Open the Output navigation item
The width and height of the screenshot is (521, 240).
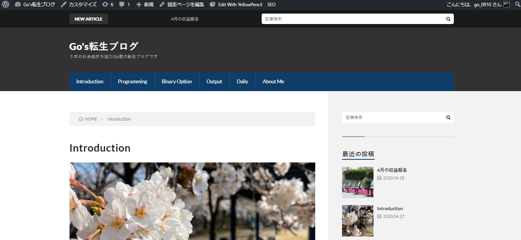tap(214, 82)
